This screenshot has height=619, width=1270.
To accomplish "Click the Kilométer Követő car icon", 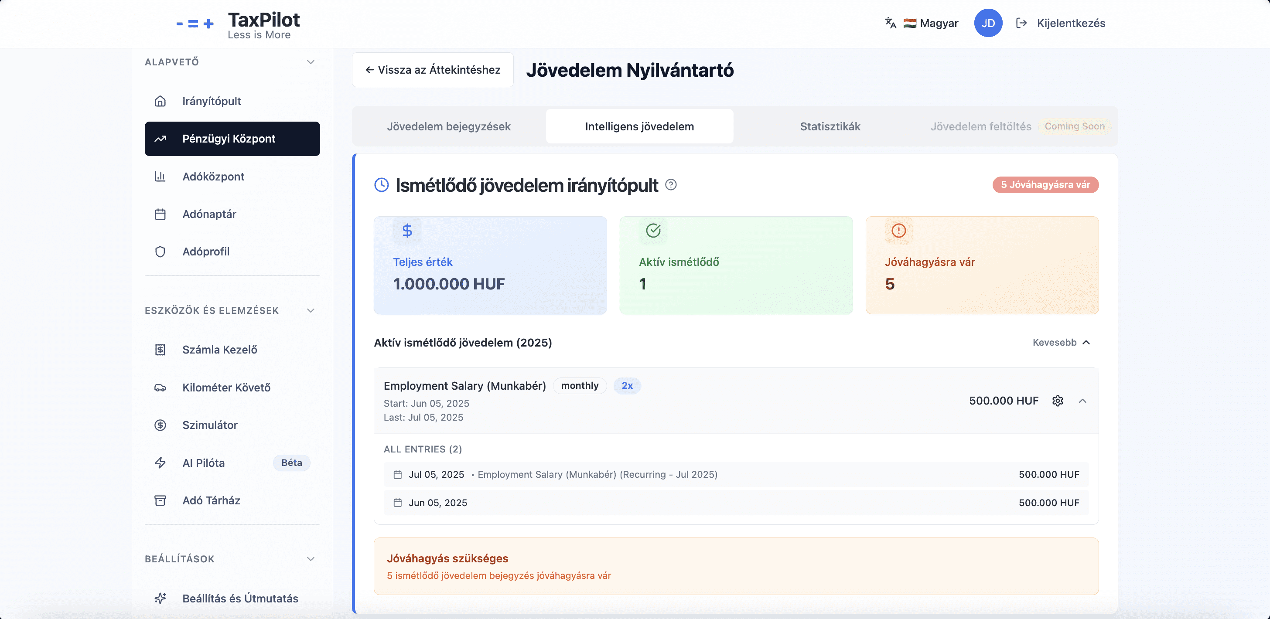I will point(160,388).
